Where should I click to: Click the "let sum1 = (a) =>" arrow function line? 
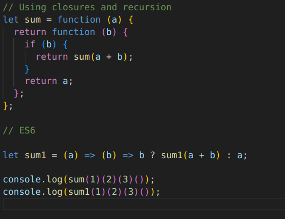tap(125, 156)
